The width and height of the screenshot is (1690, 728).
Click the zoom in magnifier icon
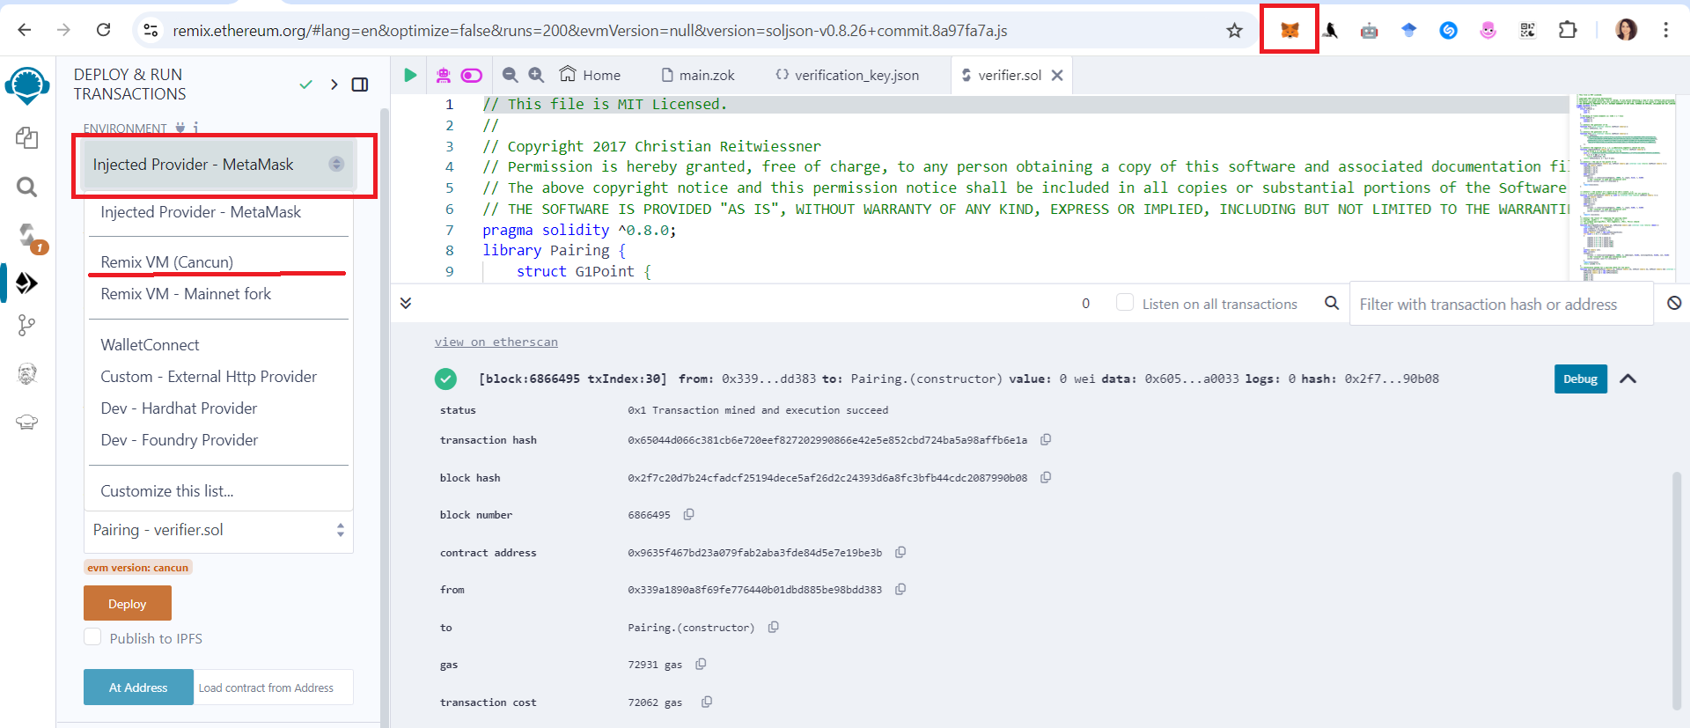(x=536, y=75)
